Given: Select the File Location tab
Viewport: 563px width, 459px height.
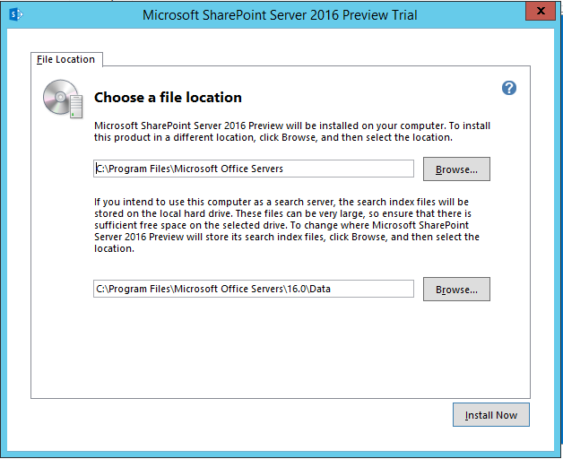Looking at the screenshot, I should (x=66, y=59).
